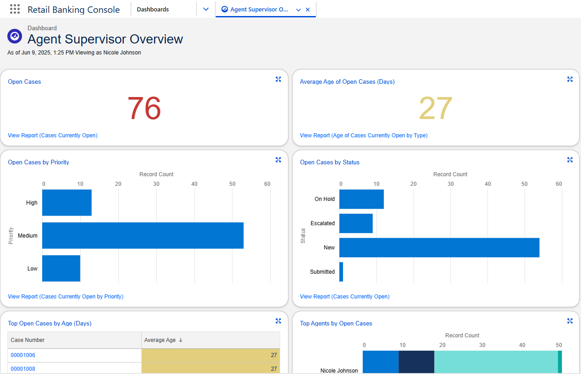
Task: Expand the Open Cases widget
Action: click(x=278, y=79)
